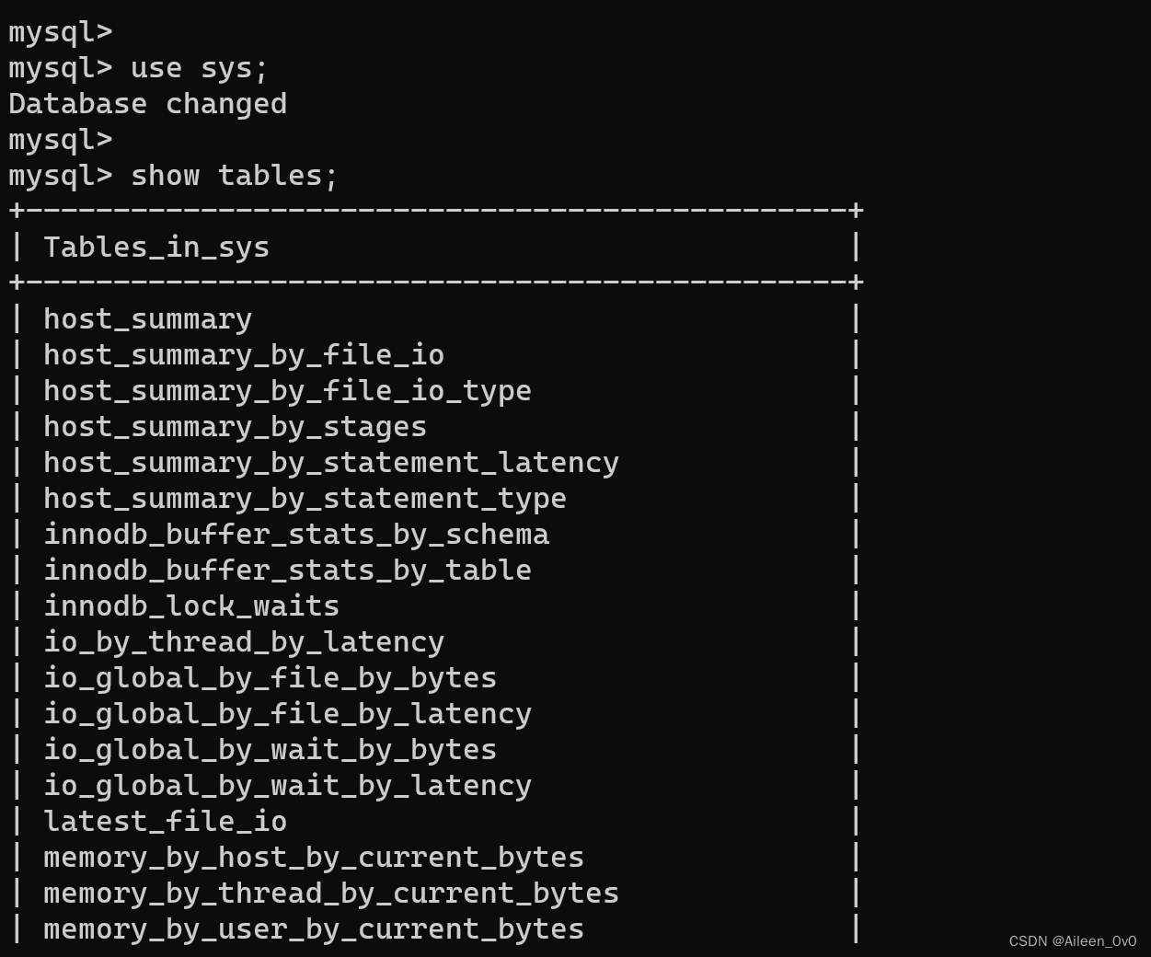
Task: Click the latest_file_io row
Action: [165, 822]
